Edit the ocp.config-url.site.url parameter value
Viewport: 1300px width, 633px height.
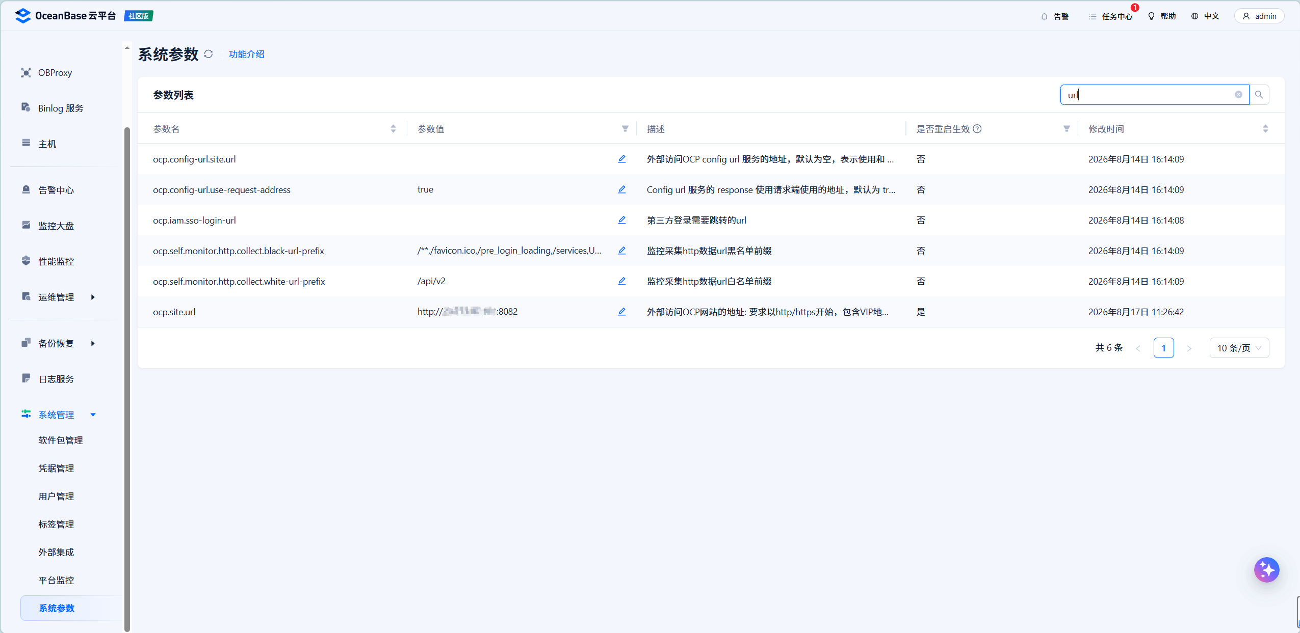coord(622,159)
